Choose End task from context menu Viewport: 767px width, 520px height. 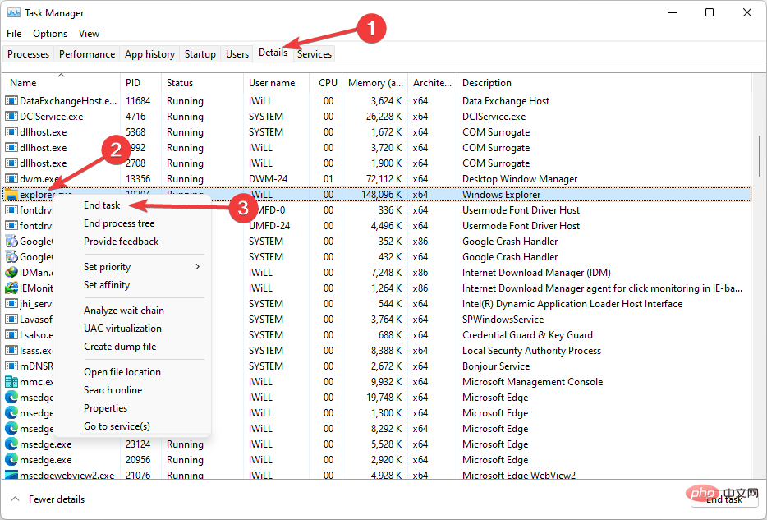102,205
